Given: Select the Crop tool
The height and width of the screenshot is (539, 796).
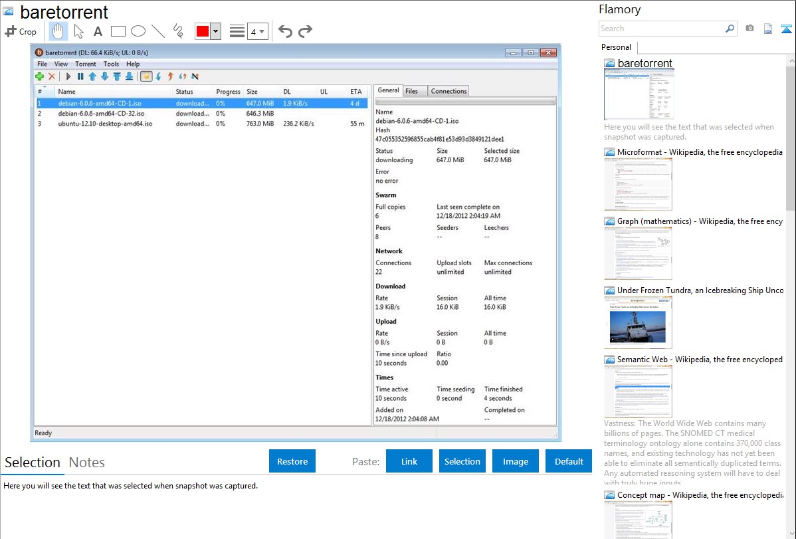Looking at the screenshot, I should click(x=21, y=31).
